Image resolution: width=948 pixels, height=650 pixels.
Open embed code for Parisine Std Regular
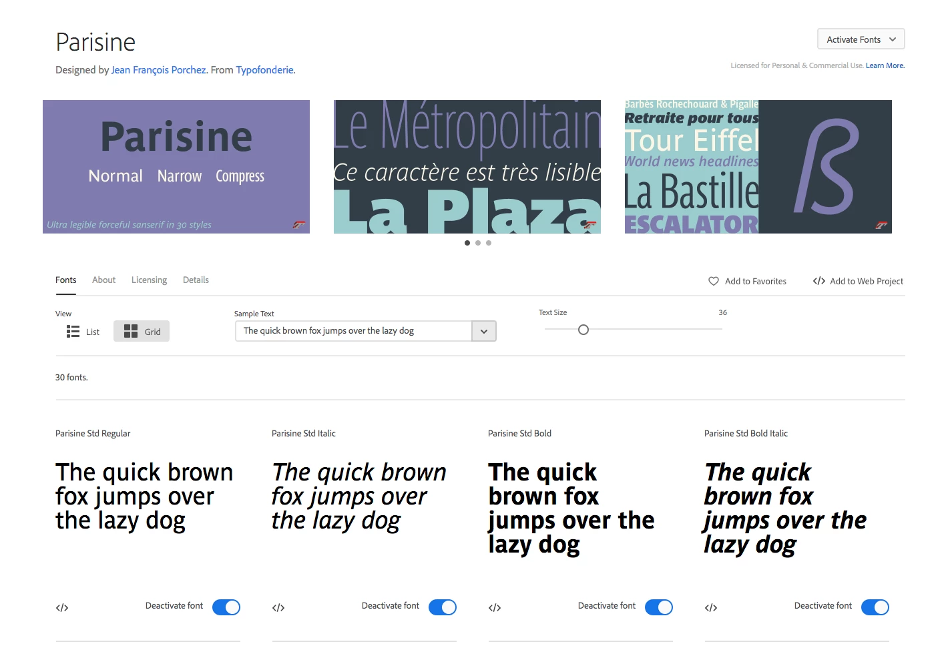62,608
